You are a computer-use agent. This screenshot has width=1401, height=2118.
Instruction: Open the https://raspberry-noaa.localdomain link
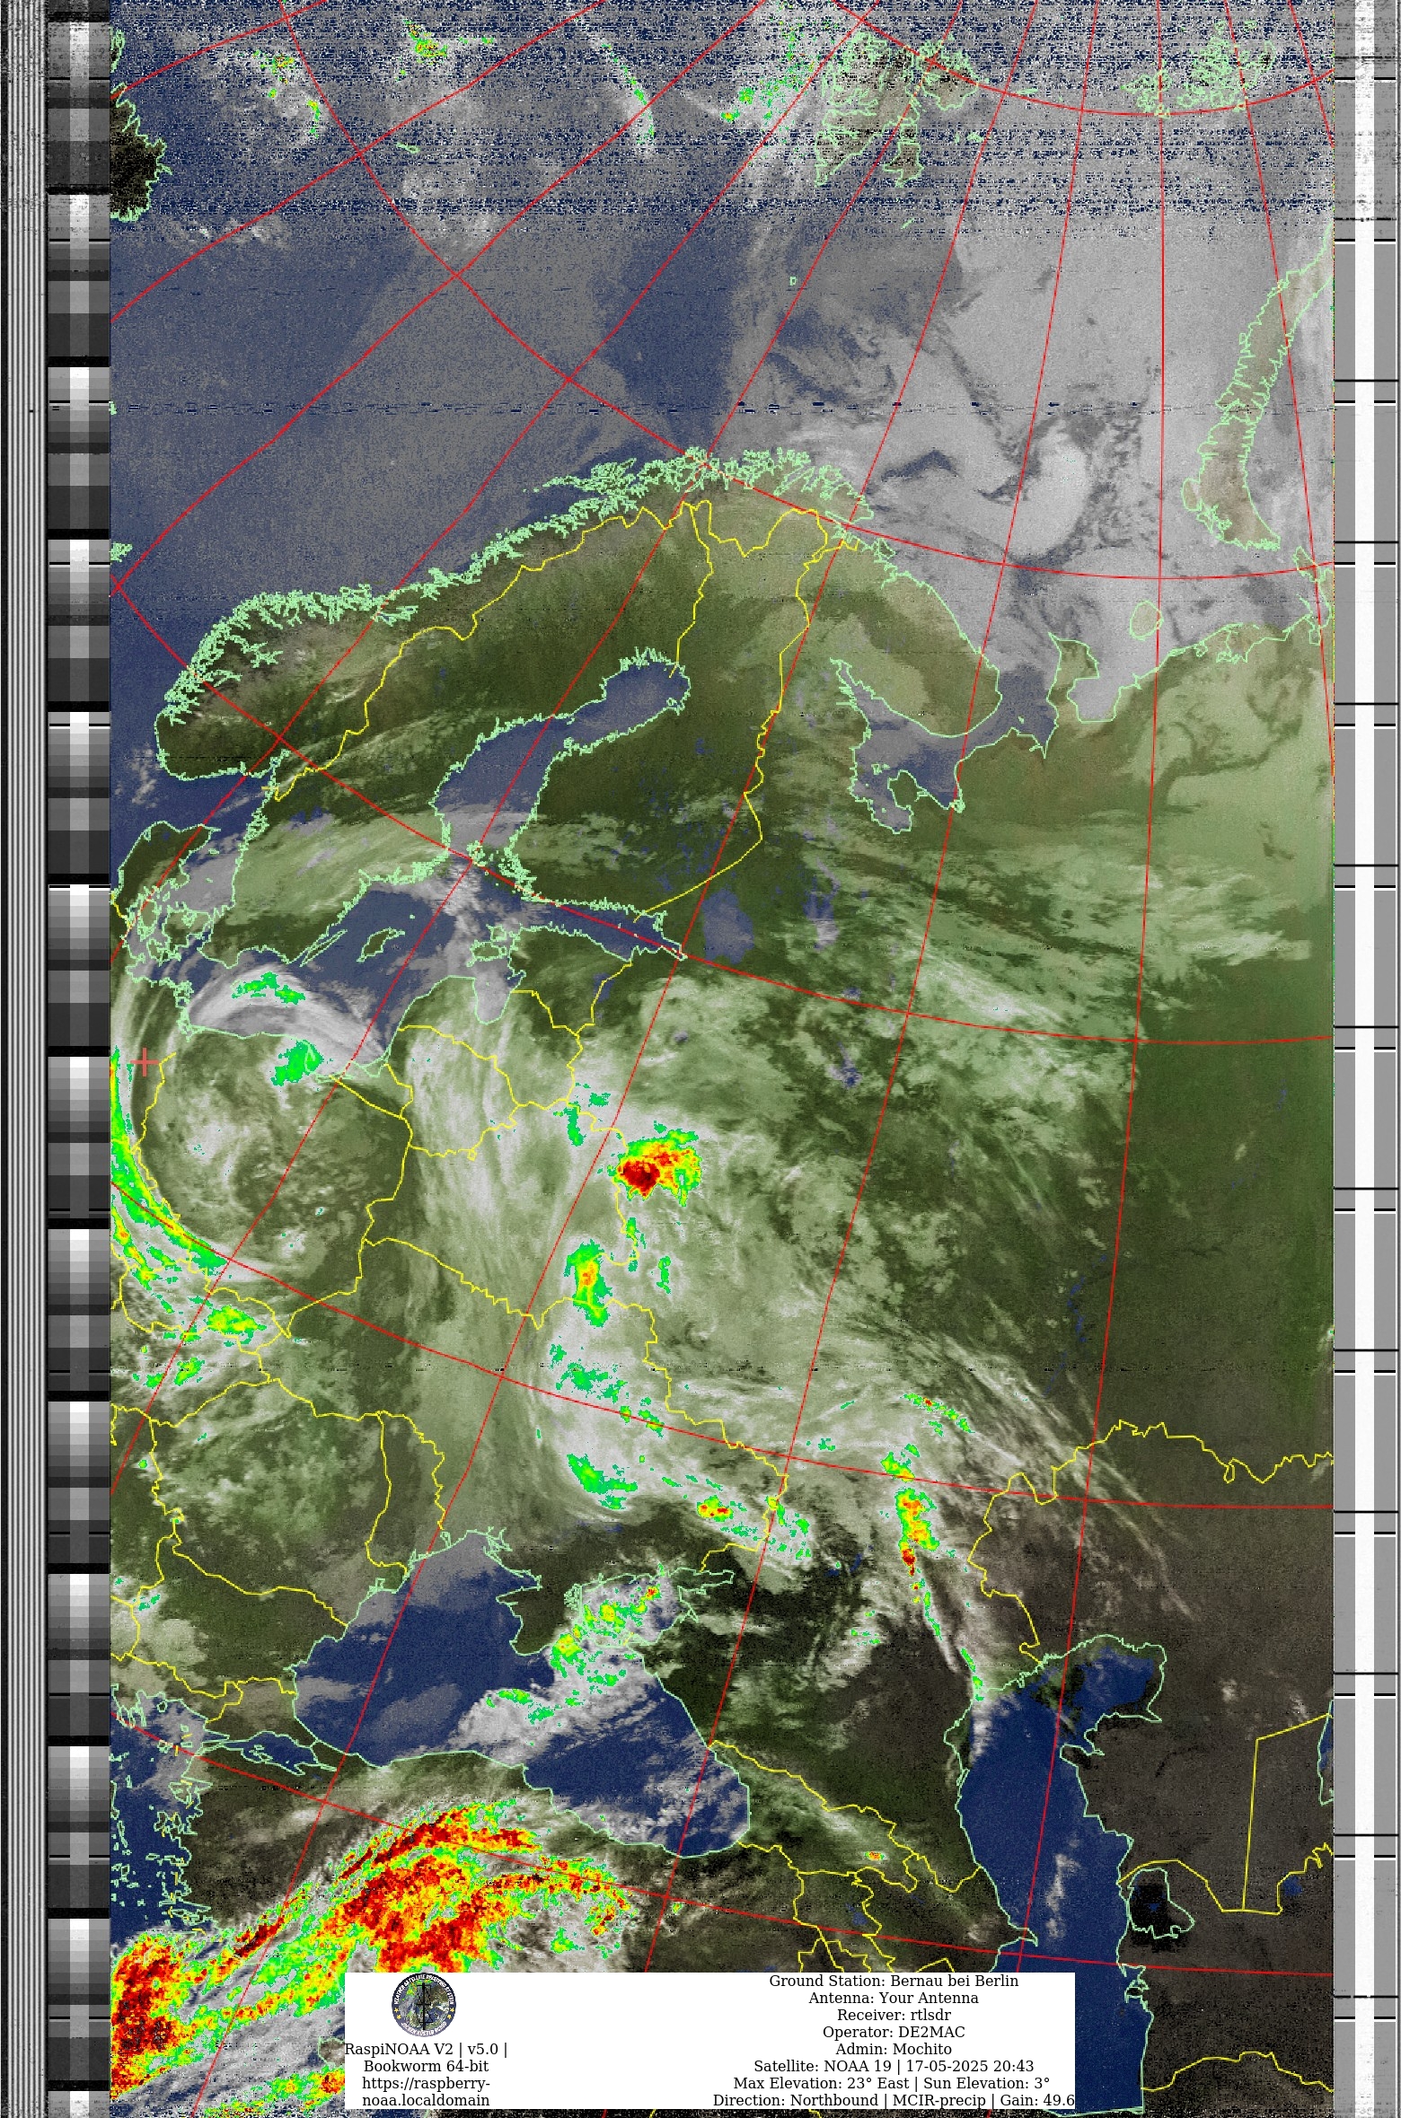pos(426,2091)
